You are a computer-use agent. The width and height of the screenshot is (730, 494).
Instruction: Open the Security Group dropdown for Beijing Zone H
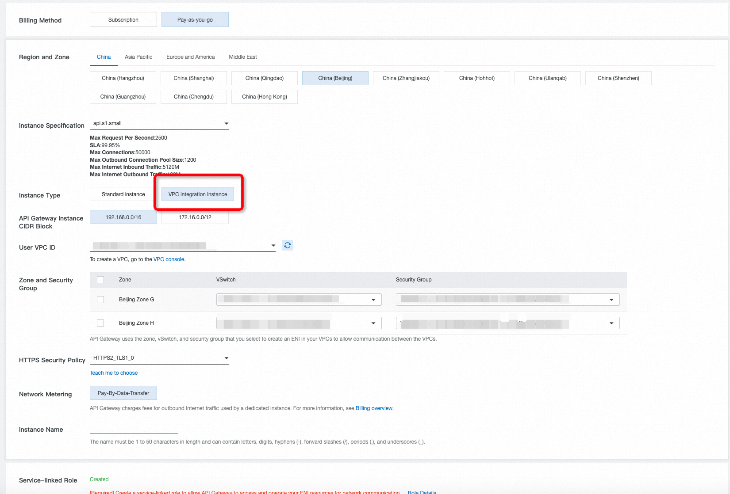click(612, 323)
